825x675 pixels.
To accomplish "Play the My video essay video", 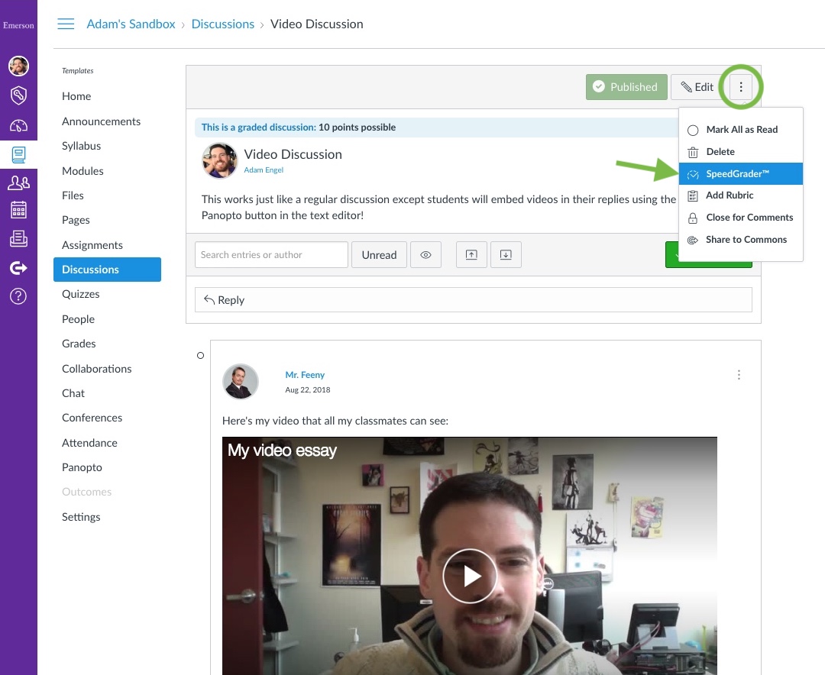I will [x=469, y=576].
